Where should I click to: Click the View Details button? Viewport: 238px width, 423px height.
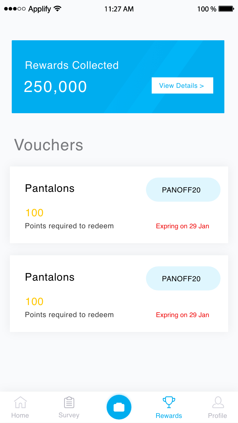pos(182,86)
